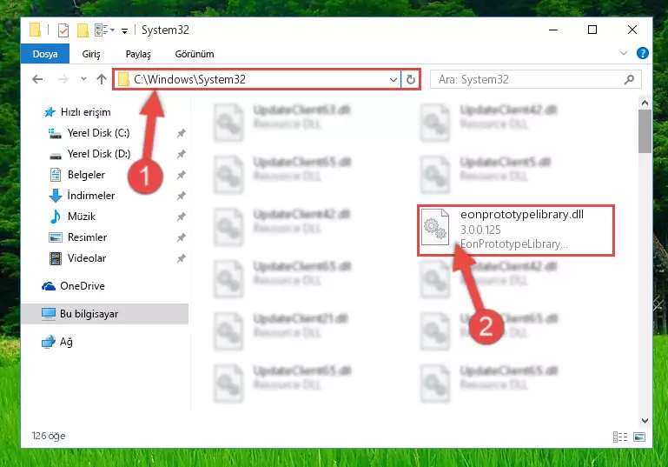The height and width of the screenshot is (467, 668).
Task: Open Belgeler folder in sidebar
Action: (77, 175)
